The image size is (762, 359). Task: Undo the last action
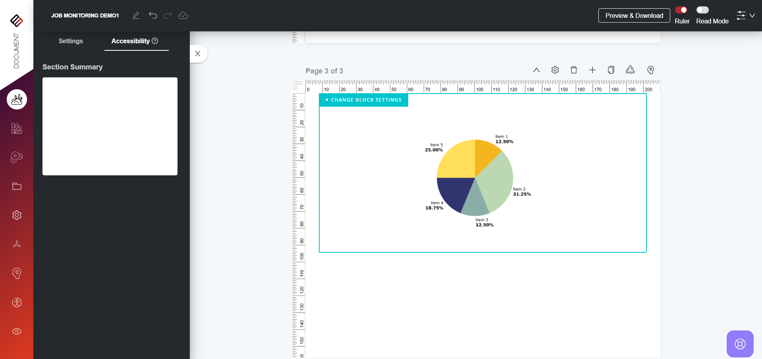click(153, 15)
